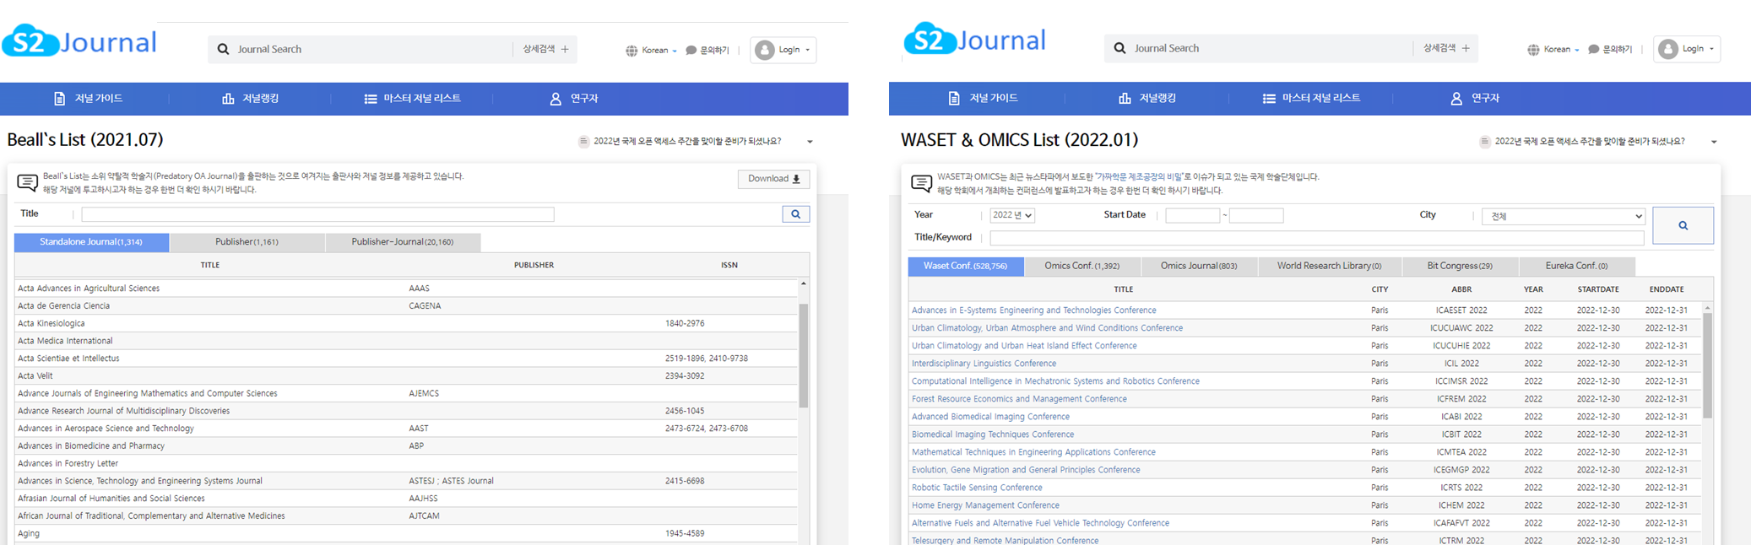
Task: Open Robotic Tactile Sensing Conference link
Action: coord(977,488)
